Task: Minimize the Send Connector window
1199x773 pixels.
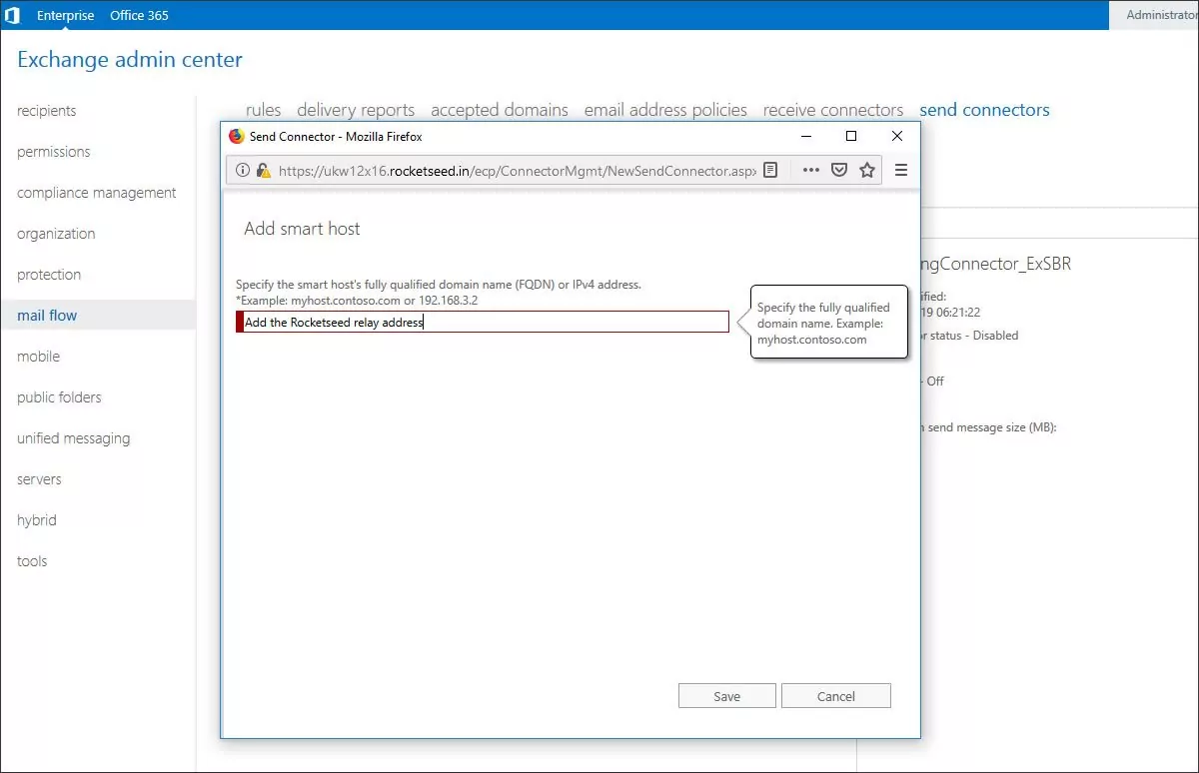Action: [x=805, y=137]
